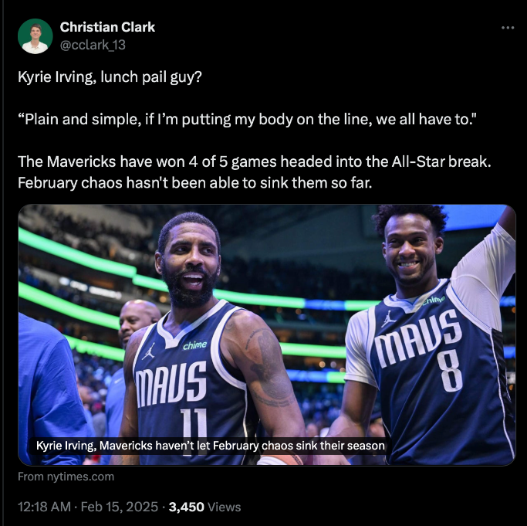Click the bald man in the photo background
The image size is (527, 526).
tap(138, 320)
